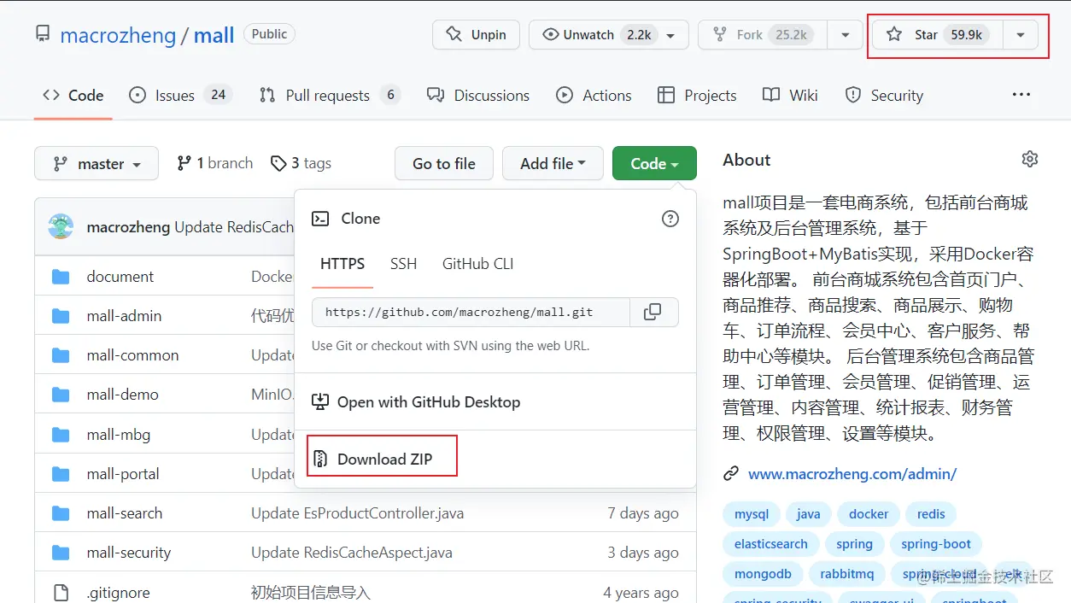Select the SSH clone tab
The height and width of the screenshot is (603, 1071).
click(x=403, y=264)
